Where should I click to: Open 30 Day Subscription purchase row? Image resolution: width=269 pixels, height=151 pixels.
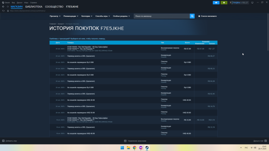pyautogui.click(x=133, y=120)
